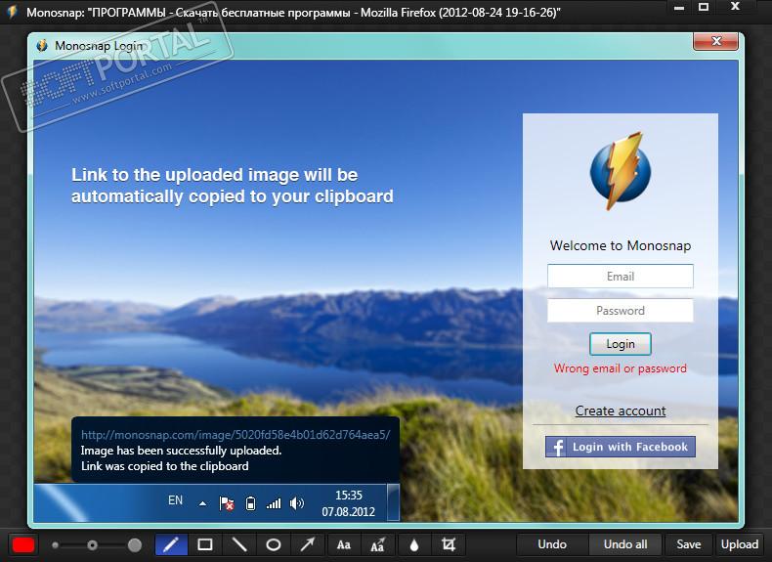This screenshot has width=772, height=562.
Task: Click the Show desktop strip in captured taskbar
Action: pos(393,502)
